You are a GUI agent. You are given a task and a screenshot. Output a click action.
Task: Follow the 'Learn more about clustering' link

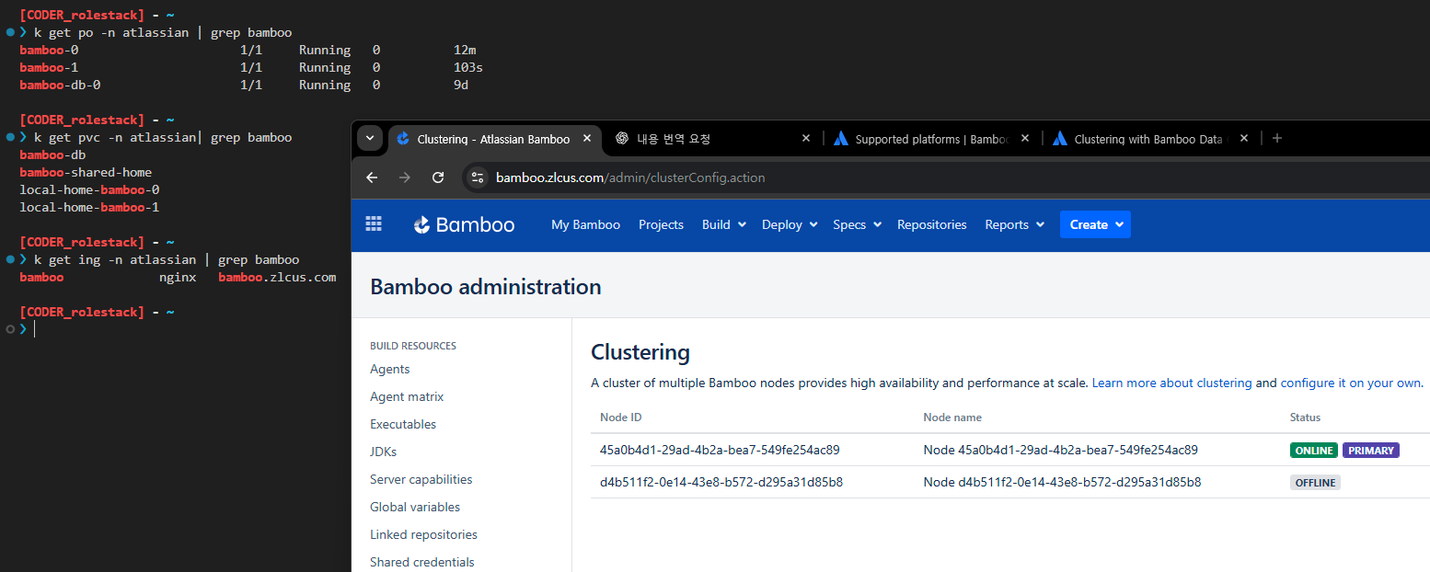[1171, 383]
